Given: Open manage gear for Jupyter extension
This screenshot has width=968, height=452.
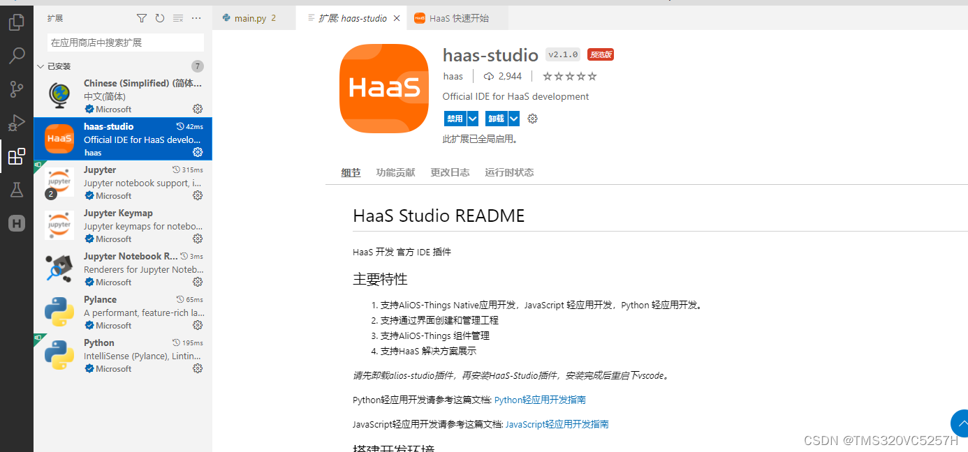Looking at the screenshot, I should (198, 195).
